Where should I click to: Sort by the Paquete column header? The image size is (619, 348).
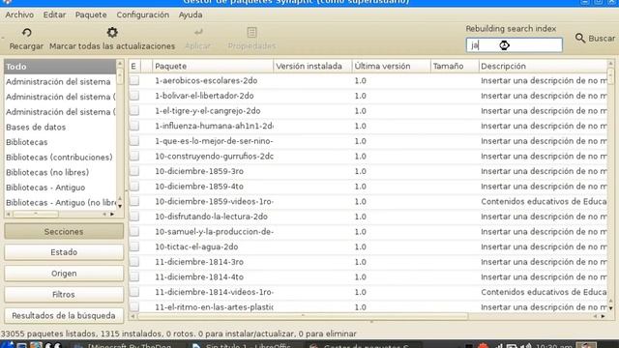pos(213,67)
